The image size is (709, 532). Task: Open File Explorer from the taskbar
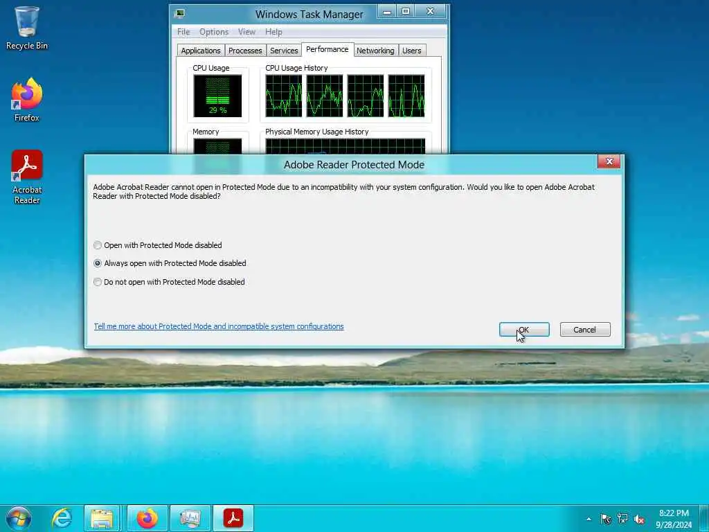click(102, 518)
